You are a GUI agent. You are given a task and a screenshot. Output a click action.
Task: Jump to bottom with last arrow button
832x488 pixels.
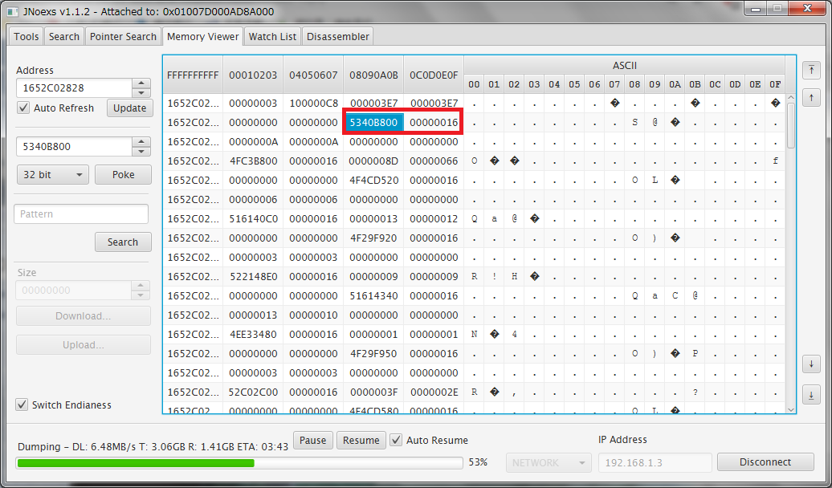pos(811,395)
